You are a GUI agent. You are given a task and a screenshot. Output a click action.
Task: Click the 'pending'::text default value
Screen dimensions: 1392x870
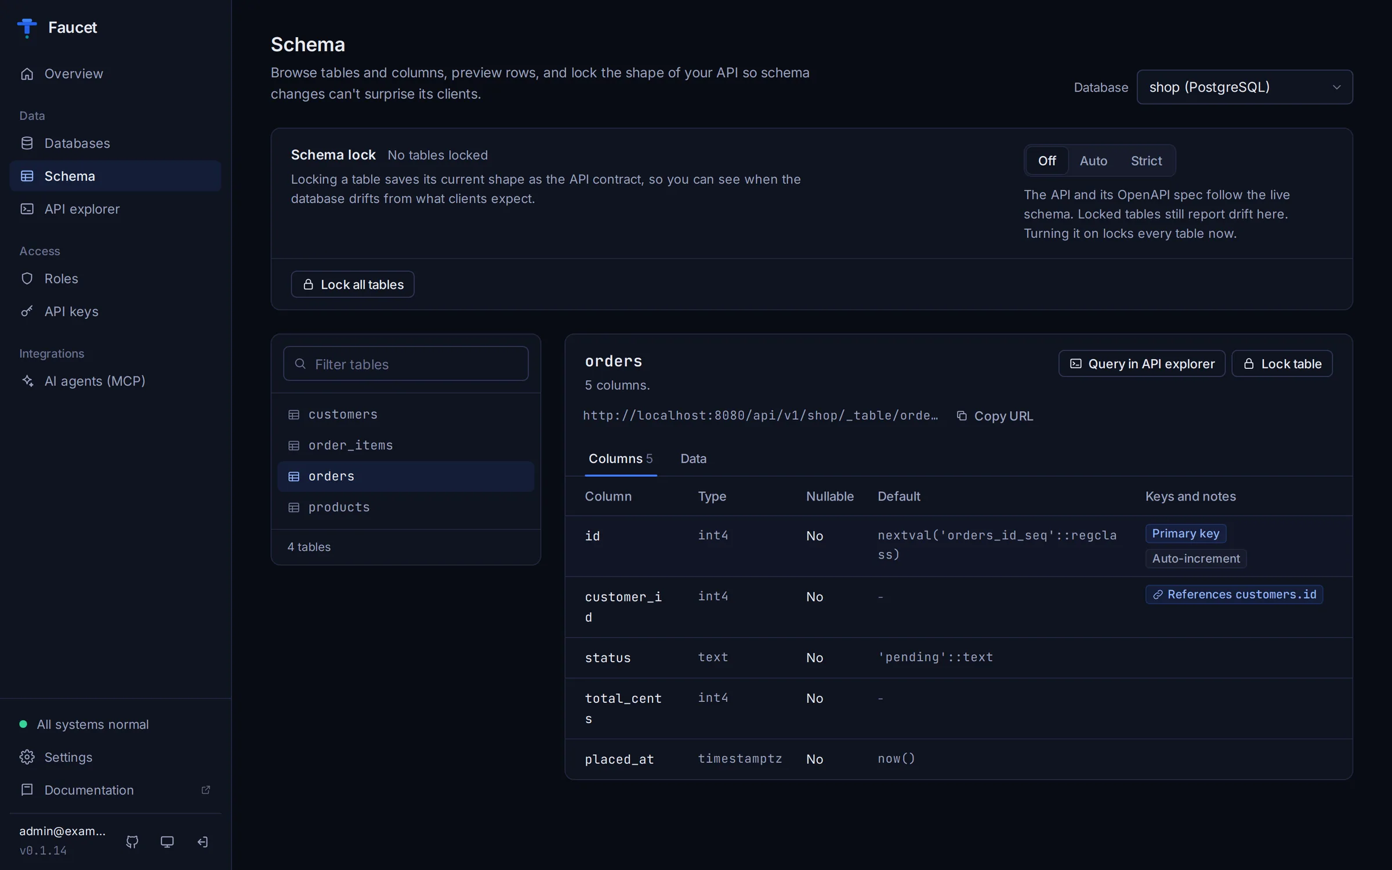coord(935,657)
